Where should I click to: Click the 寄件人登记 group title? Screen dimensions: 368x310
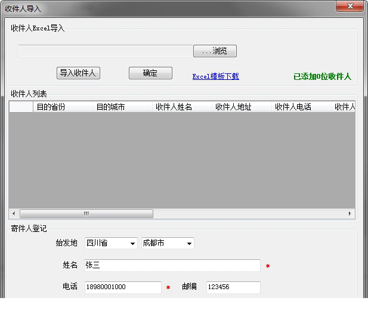(29, 228)
